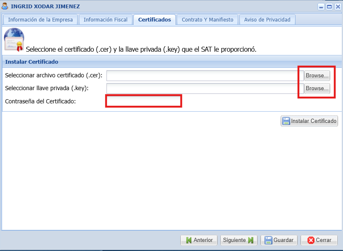
Task: Minimize the INGRID XODAR JIMENEZ window
Action: tap(321, 7)
